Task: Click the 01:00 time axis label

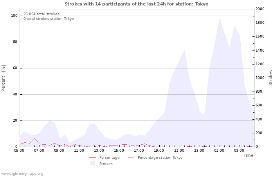Action: pyautogui.click(x=219, y=151)
